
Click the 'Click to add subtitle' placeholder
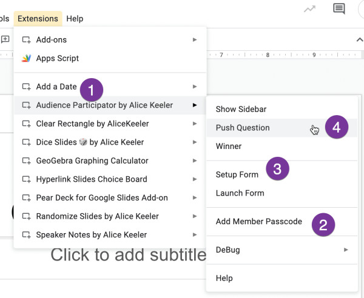[129, 255]
